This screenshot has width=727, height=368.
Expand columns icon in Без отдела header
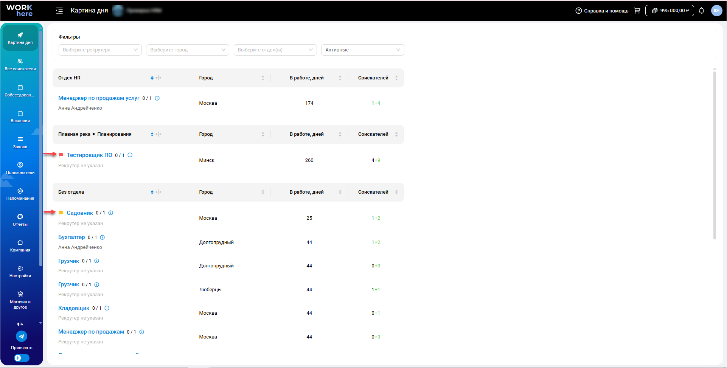point(158,192)
